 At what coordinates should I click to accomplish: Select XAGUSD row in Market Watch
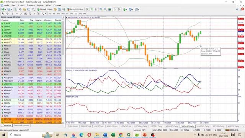tap(31, 43)
